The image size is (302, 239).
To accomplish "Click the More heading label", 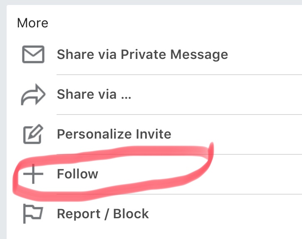I will coord(32,23).
